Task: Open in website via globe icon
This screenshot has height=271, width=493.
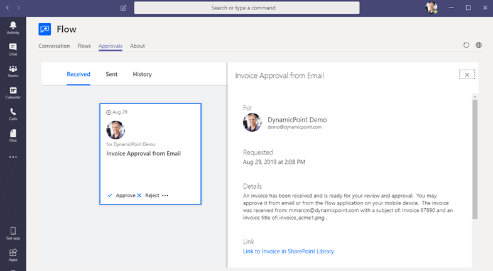Action: 479,45
